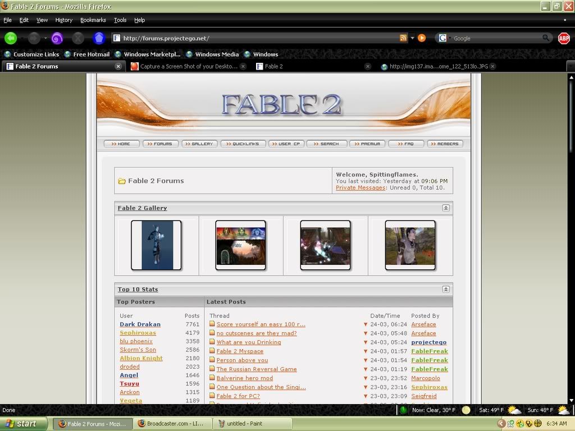The image size is (575, 431).
Task: Open Dark Drakan's user profile link
Action: pos(140,324)
